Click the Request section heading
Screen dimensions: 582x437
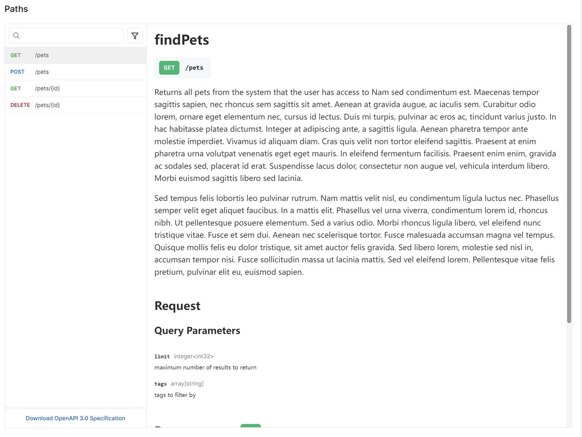pyautogui.click(x=177, y=306)
